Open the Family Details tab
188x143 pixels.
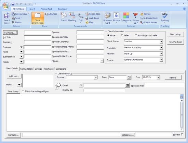26,69
